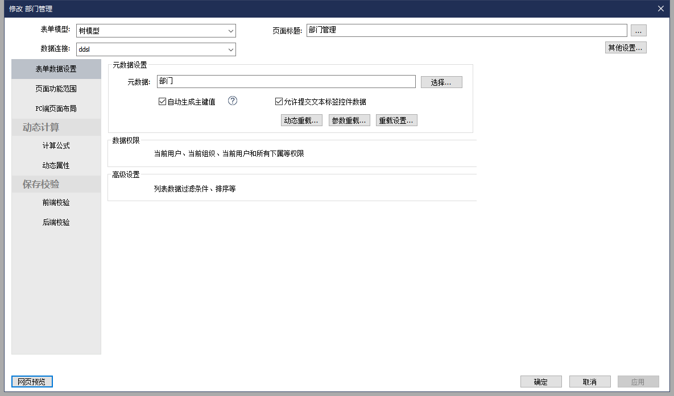The height and width of the screenshot is (396, 674).
Task: Click into the 页面标题 text field
Action: tap(466, 31)
